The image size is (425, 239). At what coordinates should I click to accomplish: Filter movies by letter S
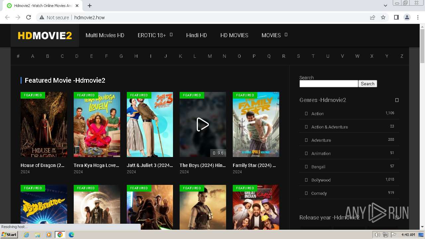298,56
